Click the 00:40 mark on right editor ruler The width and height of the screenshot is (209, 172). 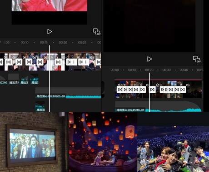184,70
